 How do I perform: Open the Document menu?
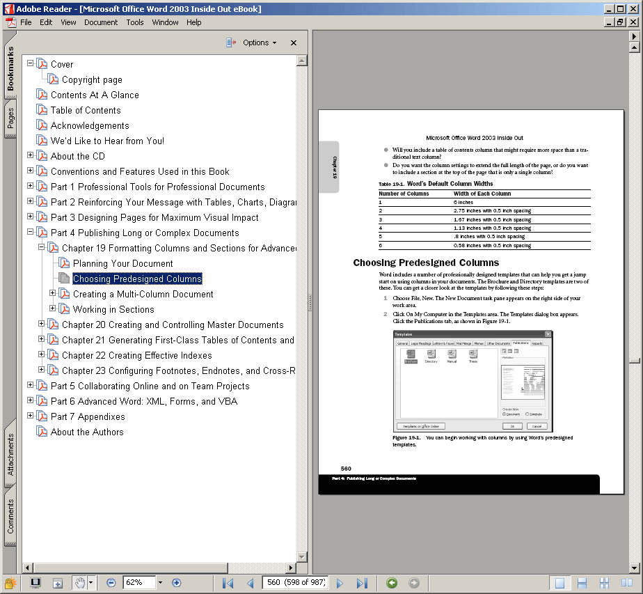tap(101, 22)
